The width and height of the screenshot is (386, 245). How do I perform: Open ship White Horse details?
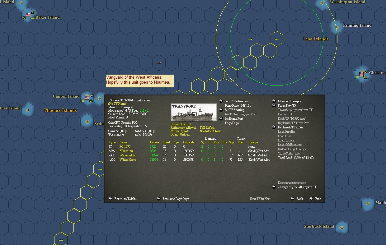click(x=128, y=159)
